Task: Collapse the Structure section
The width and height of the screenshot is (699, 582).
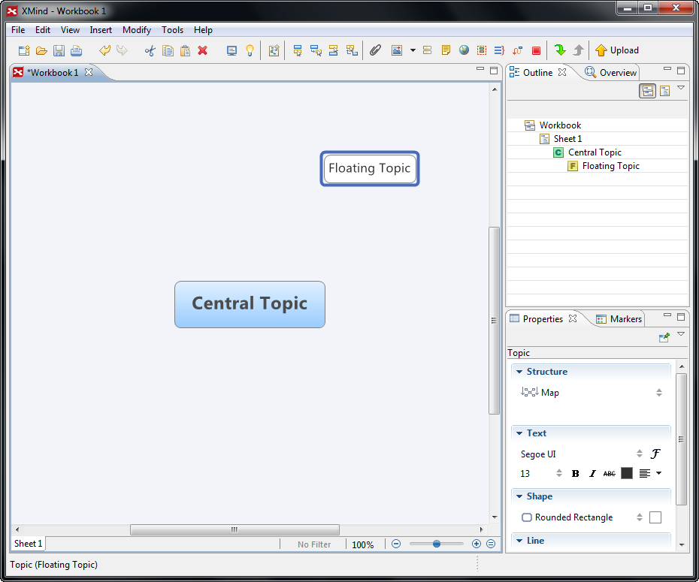Action: pyautogui.click(x=518, y=372)
